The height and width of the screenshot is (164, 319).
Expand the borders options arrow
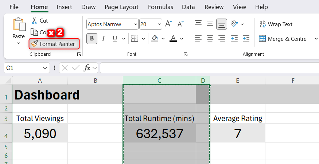tap(143, 39)
